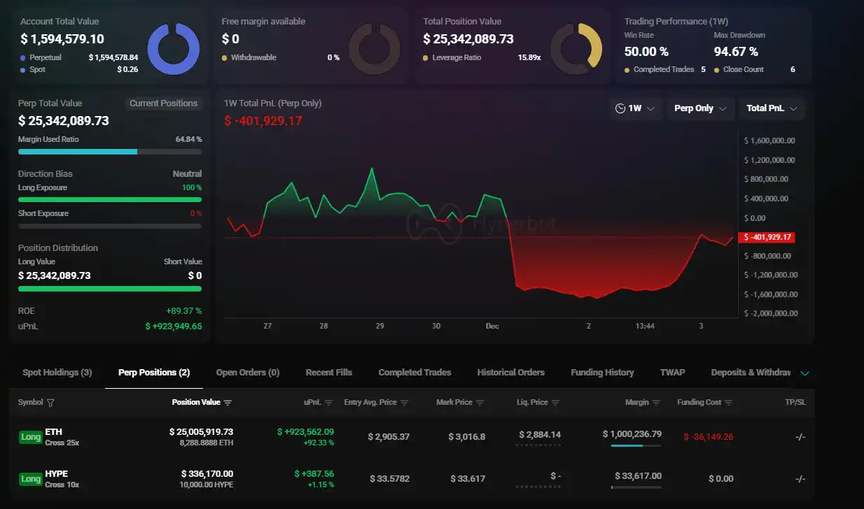
Task: Switch to Spot Holdings (3) tab
Action: pyautogui.click(x=57, y=373)
